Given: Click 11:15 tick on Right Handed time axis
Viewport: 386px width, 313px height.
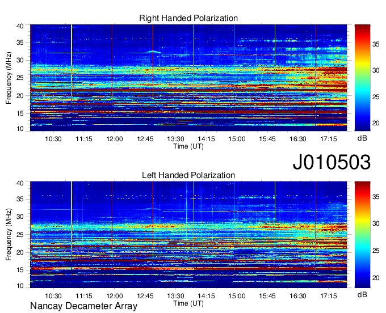Looking at the screenshot, I should click(x=83, y=139).
